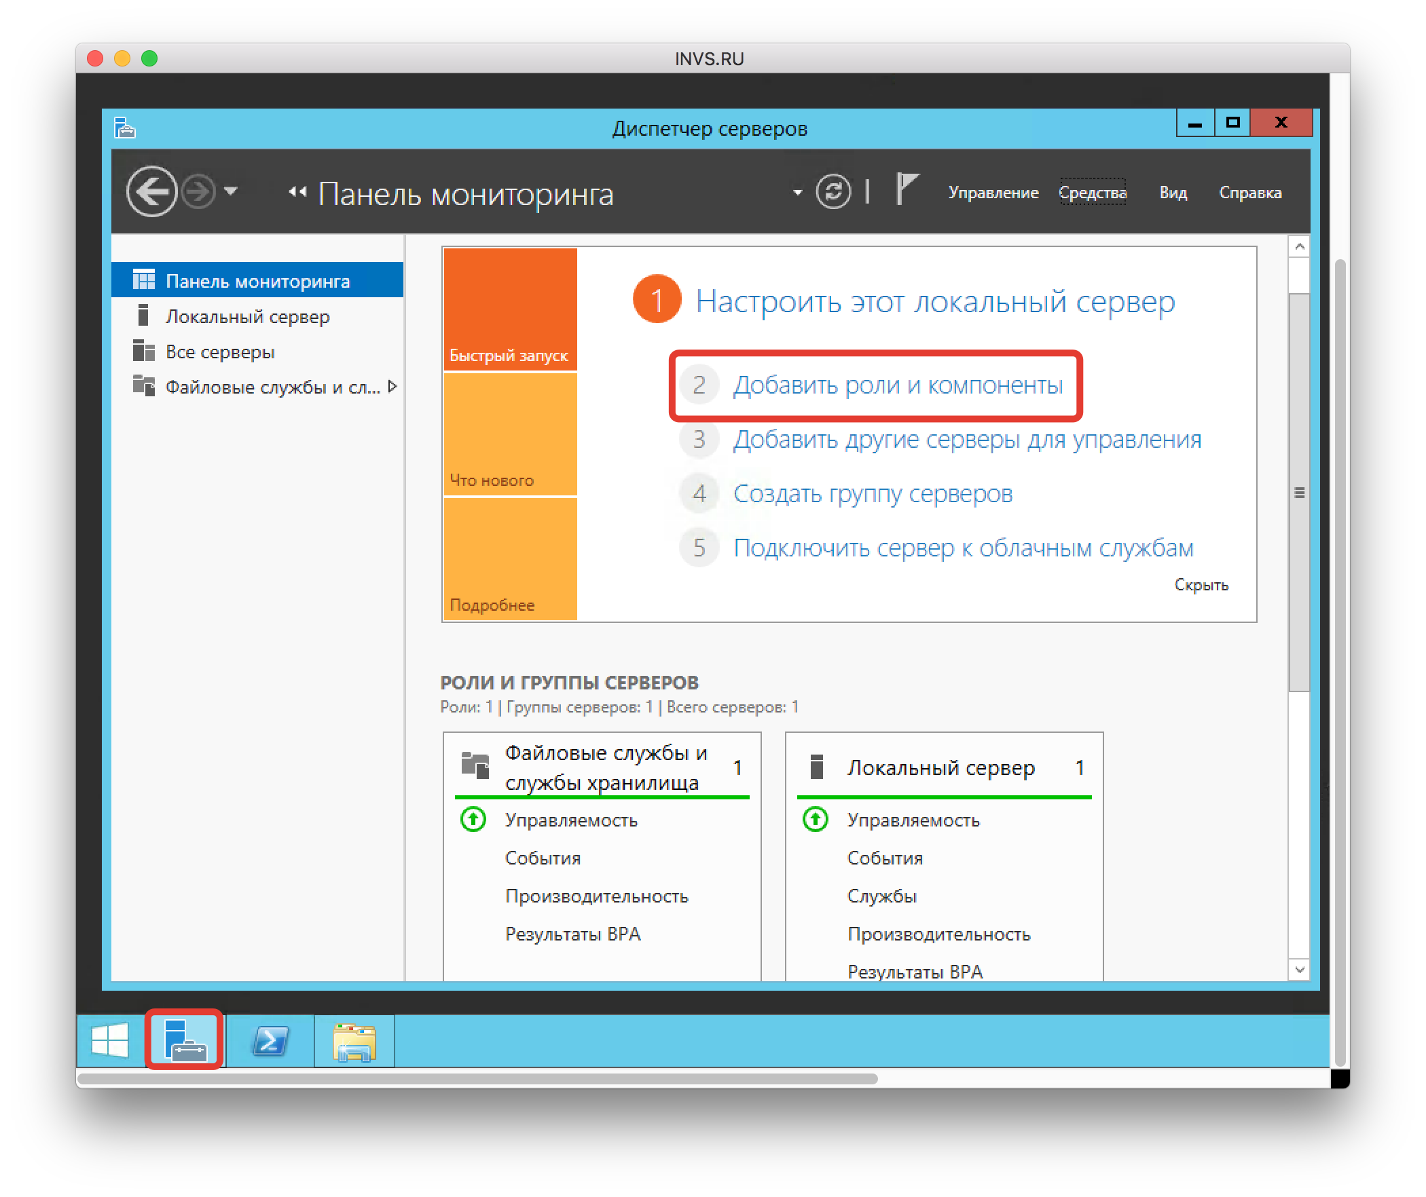Click the INVS.RU horizontal scrollbar
This screenshot has height=1197, width=1426.
point(478,1078)
